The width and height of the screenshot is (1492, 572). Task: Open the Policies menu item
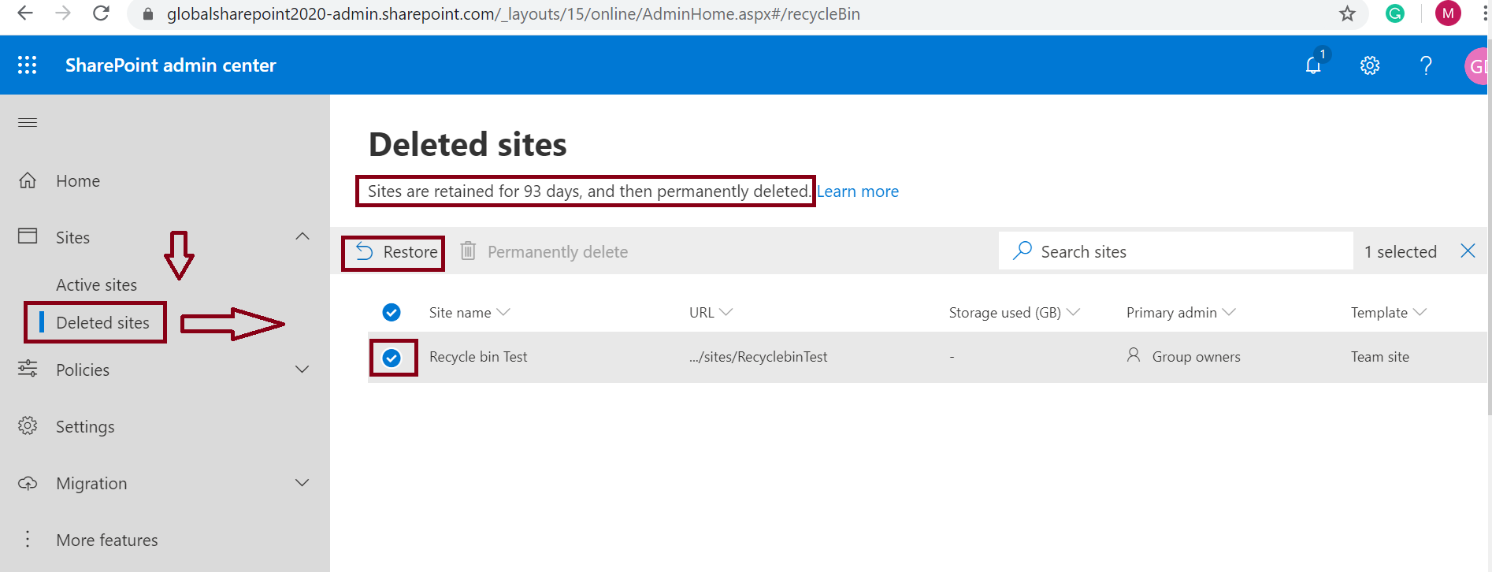[83, 370]
